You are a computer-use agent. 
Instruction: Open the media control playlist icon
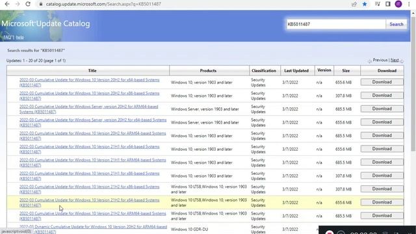point(377,4)
